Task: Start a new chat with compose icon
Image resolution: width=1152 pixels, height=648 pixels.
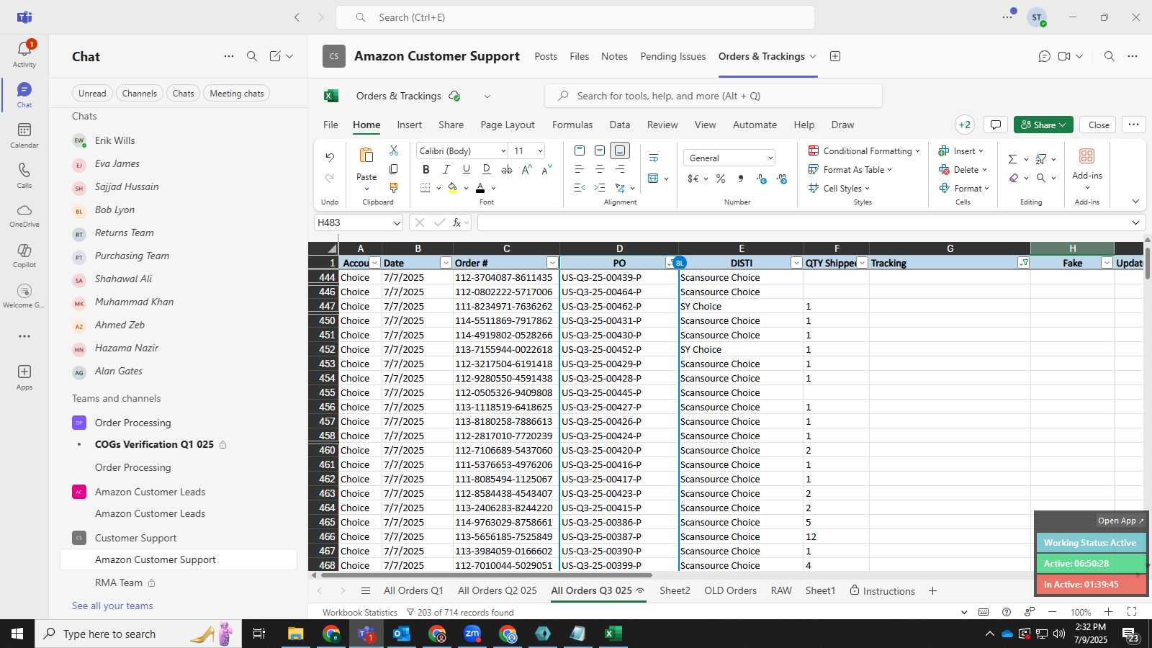Action: coord(275,56)
